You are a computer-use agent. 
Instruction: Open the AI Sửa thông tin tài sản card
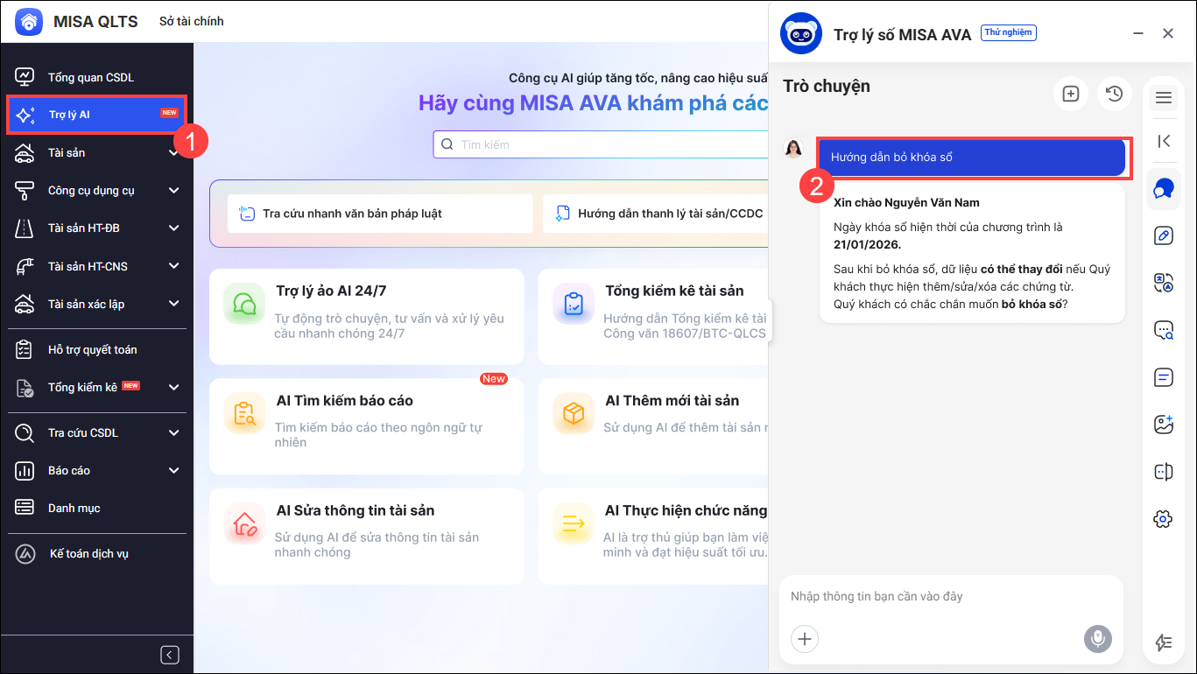[x=367, y=536]
